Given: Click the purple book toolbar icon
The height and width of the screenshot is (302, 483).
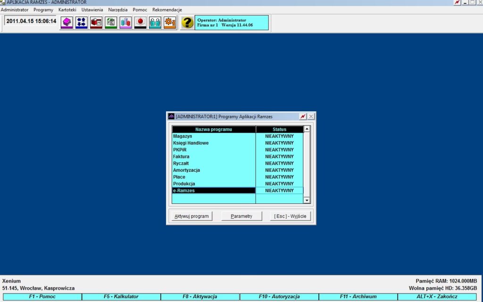Looking at the screenshot, I should click(67, 22).
